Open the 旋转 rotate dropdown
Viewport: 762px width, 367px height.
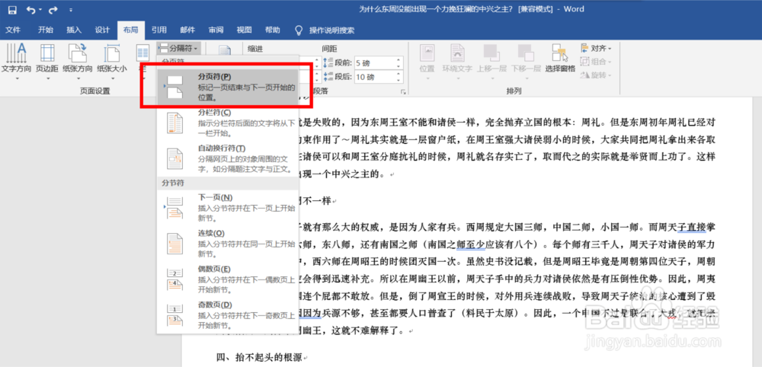tap(596, 75)
